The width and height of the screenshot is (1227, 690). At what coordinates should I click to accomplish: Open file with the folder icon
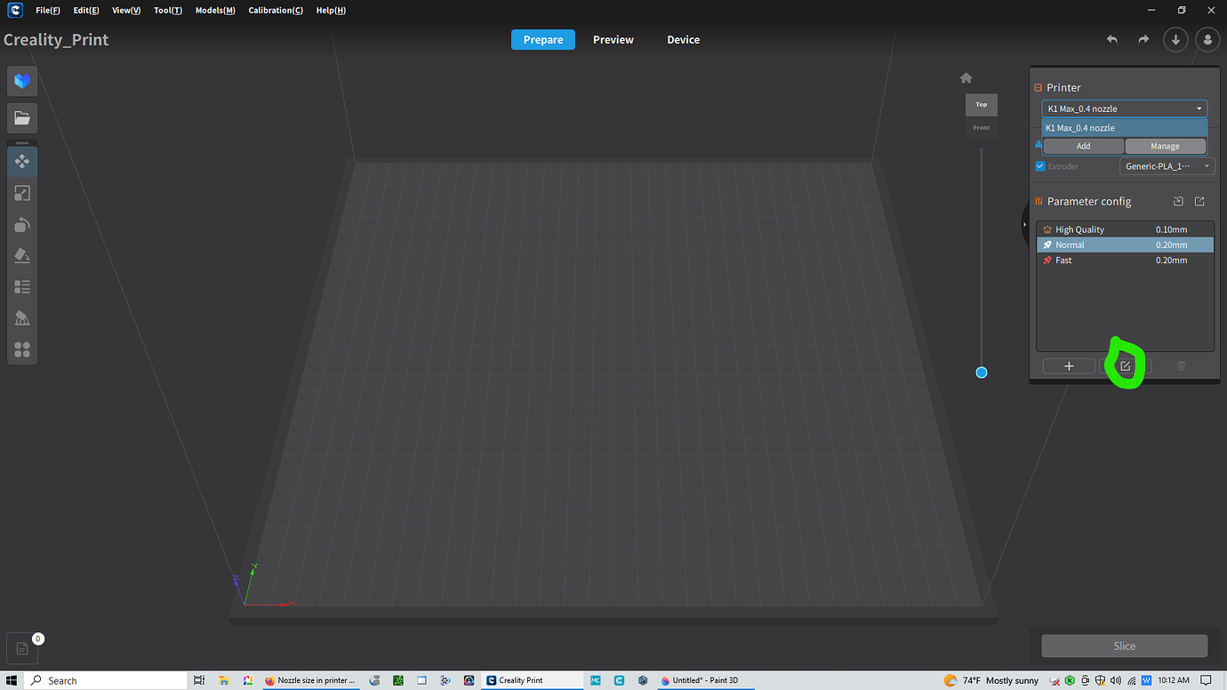pyautogui.click(x=22, y=117)
